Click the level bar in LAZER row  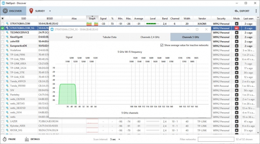[x=153, y=121]
